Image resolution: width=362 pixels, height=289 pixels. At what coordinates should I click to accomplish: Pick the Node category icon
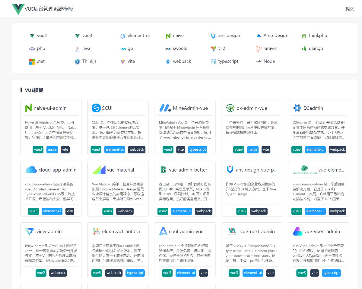259,61
